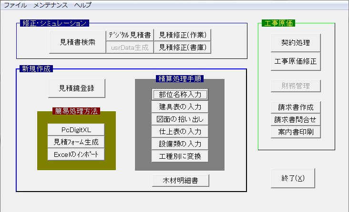
Task: Exit with the 終了(X) button
Action: [x=293, y=178]
